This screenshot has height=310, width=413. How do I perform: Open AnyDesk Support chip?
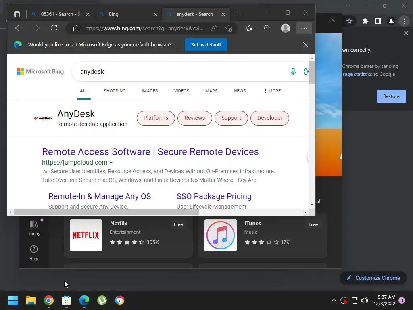pos(231,118)
